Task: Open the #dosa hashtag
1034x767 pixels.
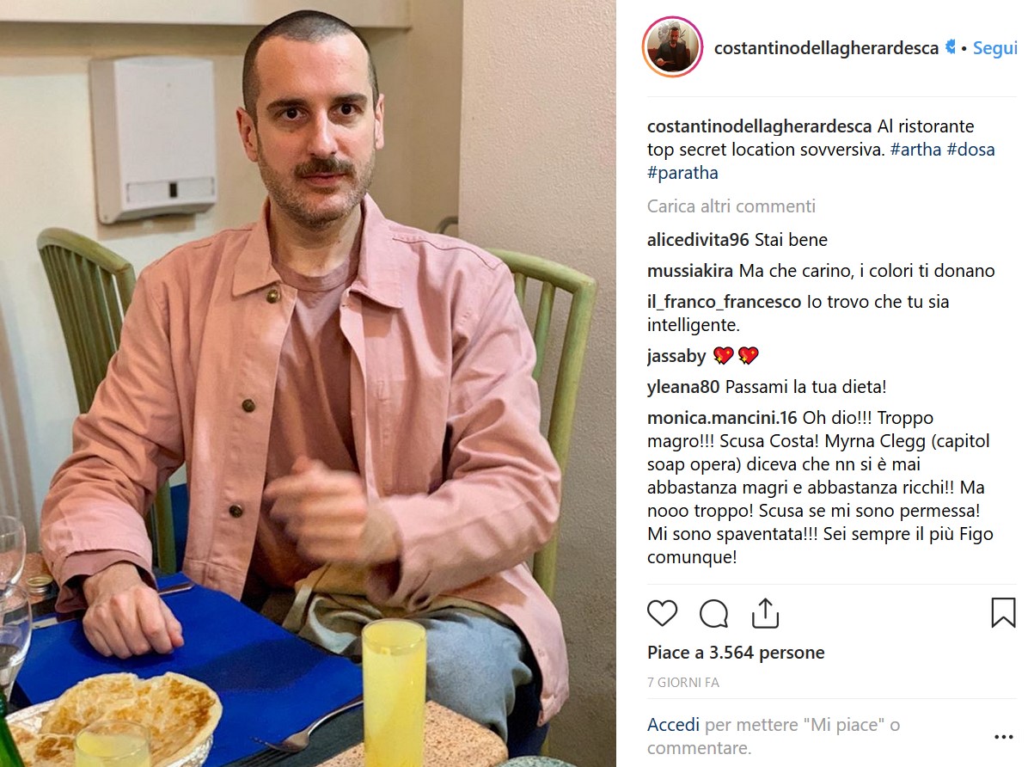Action: click(x=970, y=150)
